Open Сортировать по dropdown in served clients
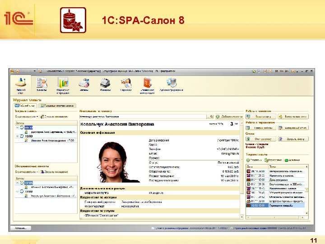The width and height of the screenshot is (325, 244). coord(27,172)
